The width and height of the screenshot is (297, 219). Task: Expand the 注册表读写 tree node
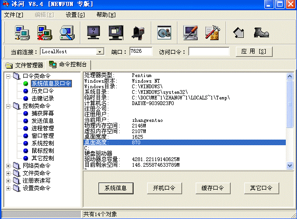point(8,181)
